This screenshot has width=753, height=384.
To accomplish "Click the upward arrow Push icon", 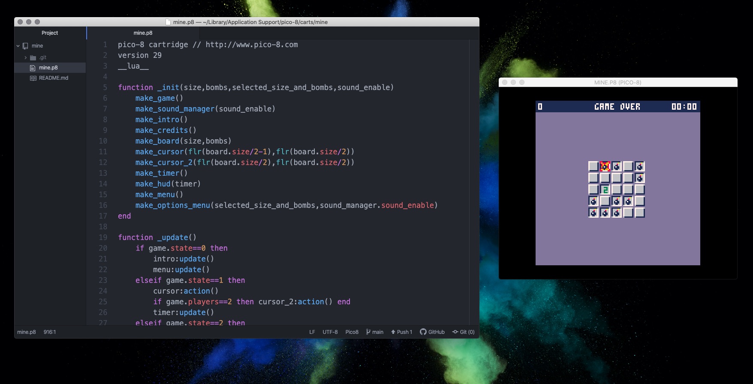I will tap(393, 332).
